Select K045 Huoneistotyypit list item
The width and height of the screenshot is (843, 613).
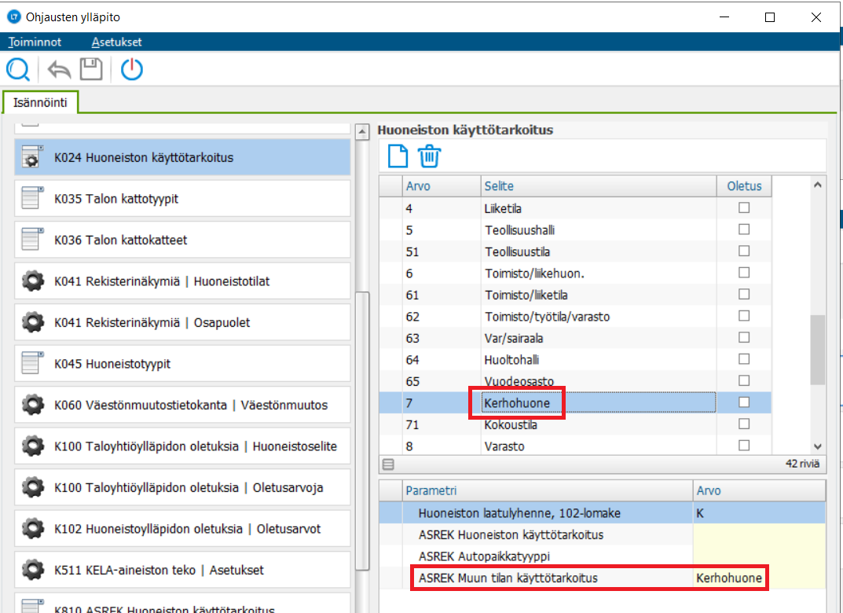tap(182, 365)
